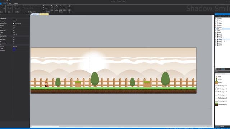Select the fox sprite on the layout
This screenshot has width=230, height=129.
[x=46, y=83]
